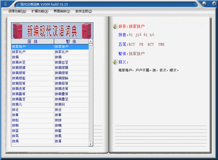This screenshot has height=160, width=218.
Task: Select simplified entry 挨肩迭背
Action: 33,89
